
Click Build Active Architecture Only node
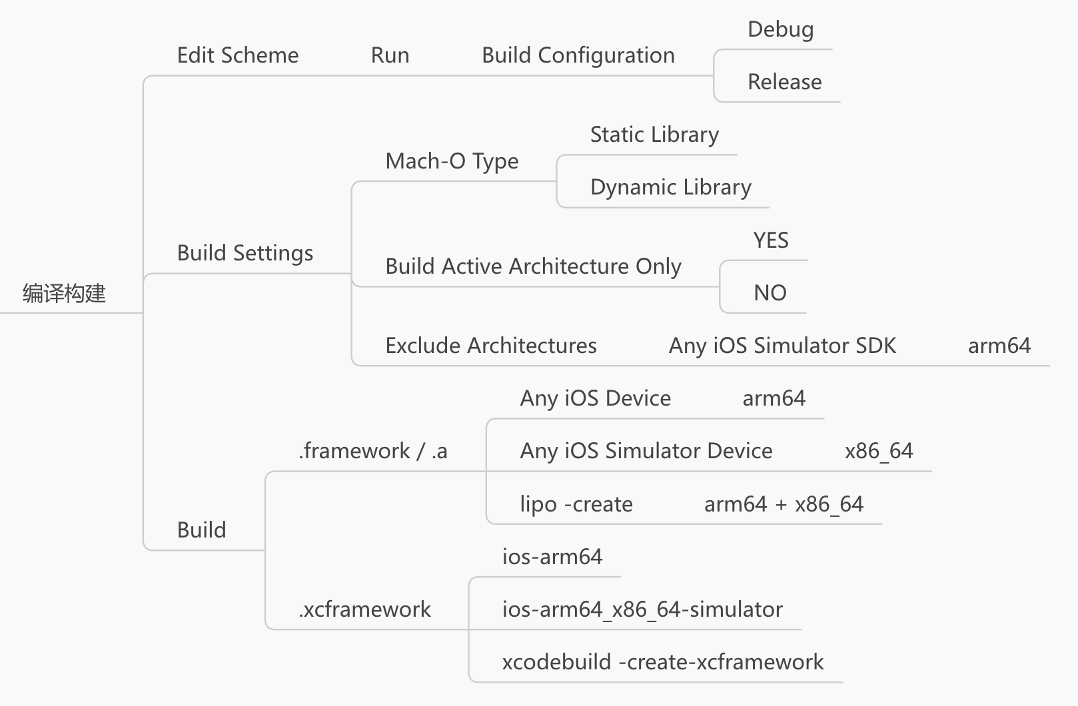point(533,266)
